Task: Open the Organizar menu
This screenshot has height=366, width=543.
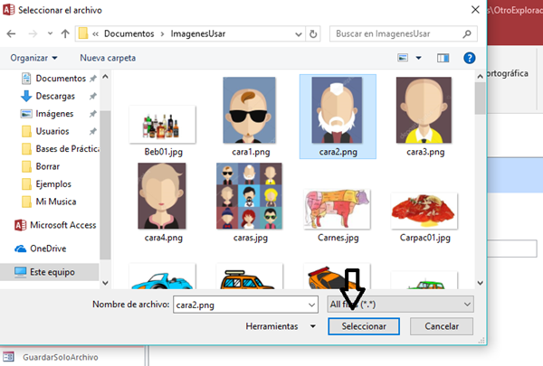Action: (33, 58)
